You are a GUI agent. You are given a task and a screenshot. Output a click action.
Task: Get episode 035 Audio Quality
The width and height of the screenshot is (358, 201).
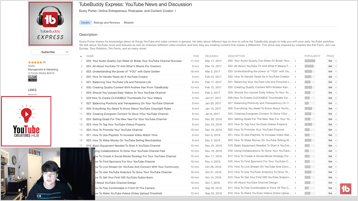[x=330, y=61]
